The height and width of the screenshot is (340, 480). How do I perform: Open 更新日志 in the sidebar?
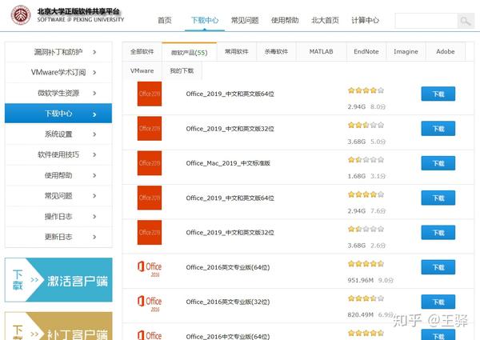pyautogui.click(x=58, y=237)
